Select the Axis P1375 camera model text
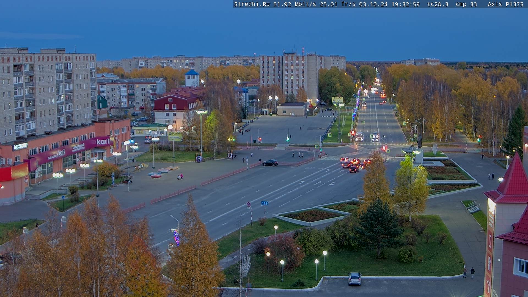Viewport: 528px width, 297px height. point(506,4)
